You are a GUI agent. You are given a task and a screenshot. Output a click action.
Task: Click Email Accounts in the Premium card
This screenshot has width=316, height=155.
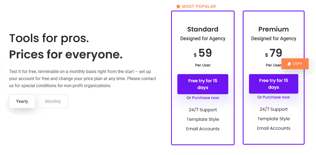pyautogui.click(x=274, y=128)
